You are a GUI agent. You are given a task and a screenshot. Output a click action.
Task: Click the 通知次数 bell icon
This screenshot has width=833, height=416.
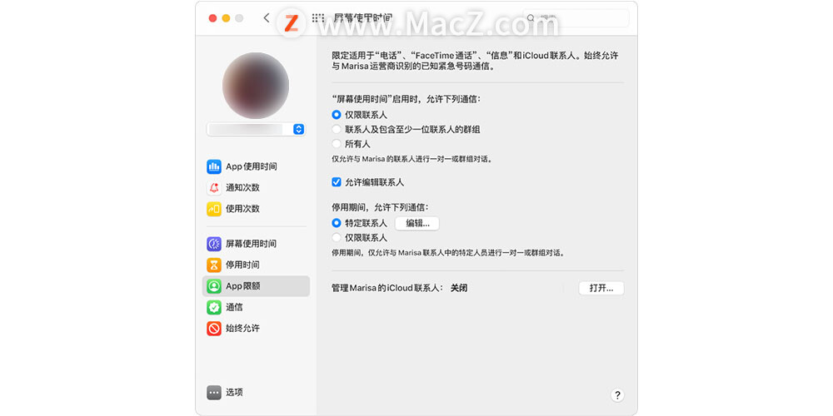point(213,188)
